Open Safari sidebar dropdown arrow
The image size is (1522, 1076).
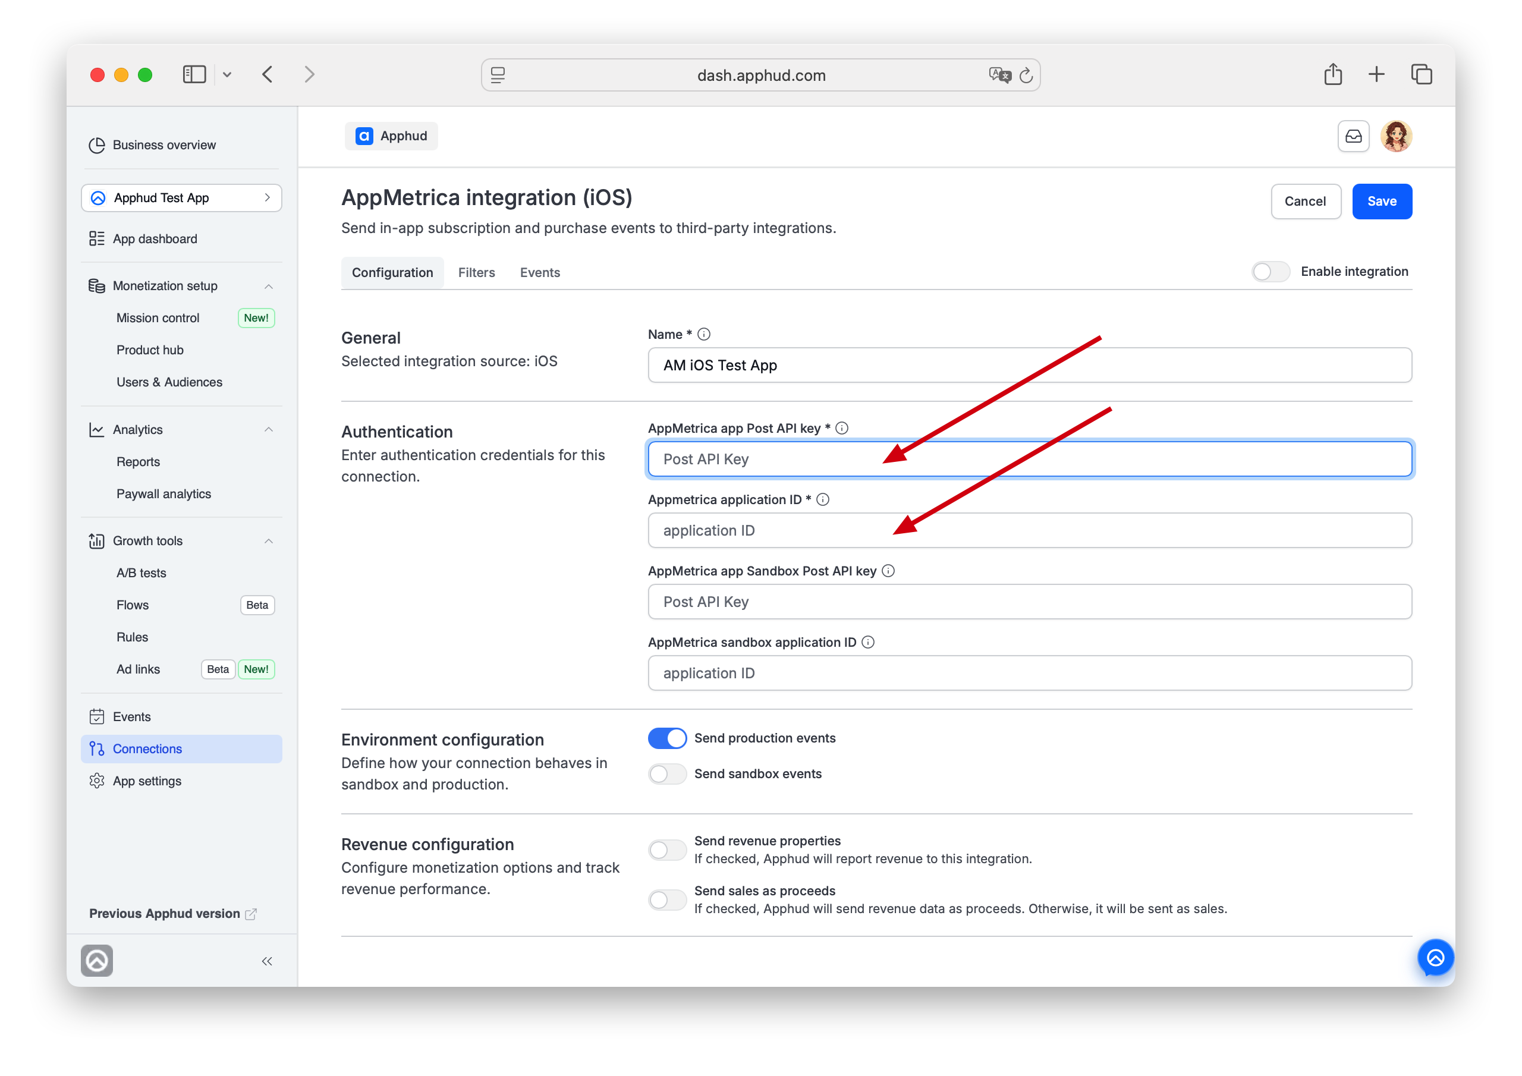click(x=227, y=74)
